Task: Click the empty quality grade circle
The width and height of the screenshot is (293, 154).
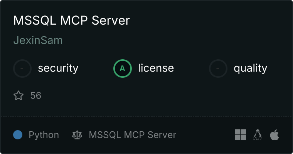Action: click(x=218, y=69)
